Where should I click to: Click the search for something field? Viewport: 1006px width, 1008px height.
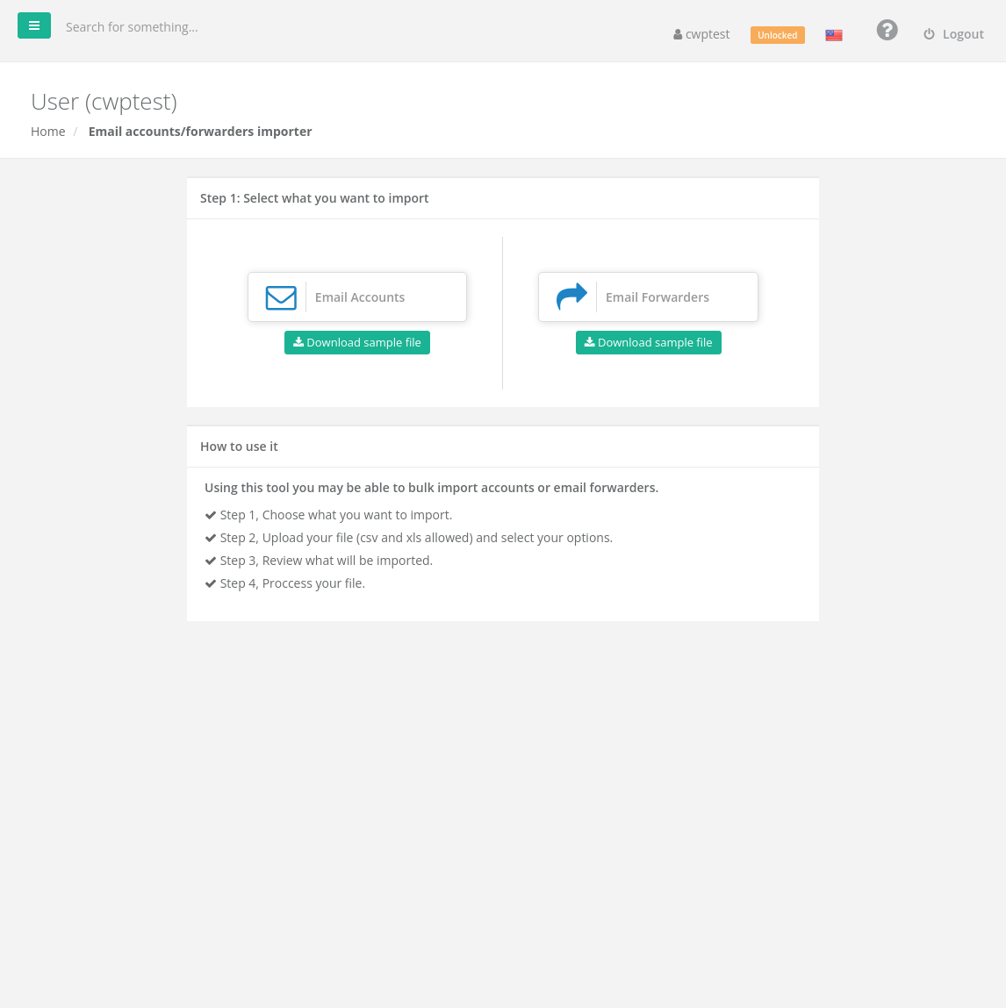click(x=131, y=27)
